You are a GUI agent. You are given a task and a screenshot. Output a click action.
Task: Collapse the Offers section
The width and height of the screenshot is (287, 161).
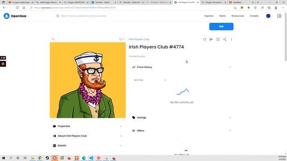click(230, 131)
